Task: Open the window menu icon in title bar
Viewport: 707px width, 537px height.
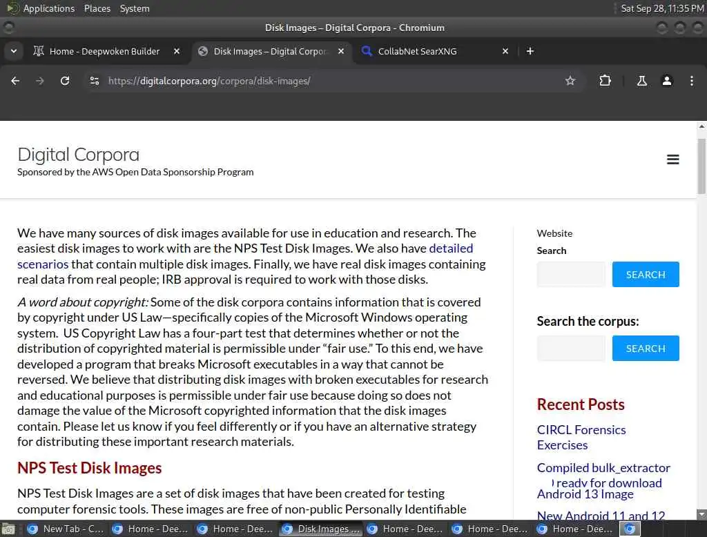Action: point(8,28)
